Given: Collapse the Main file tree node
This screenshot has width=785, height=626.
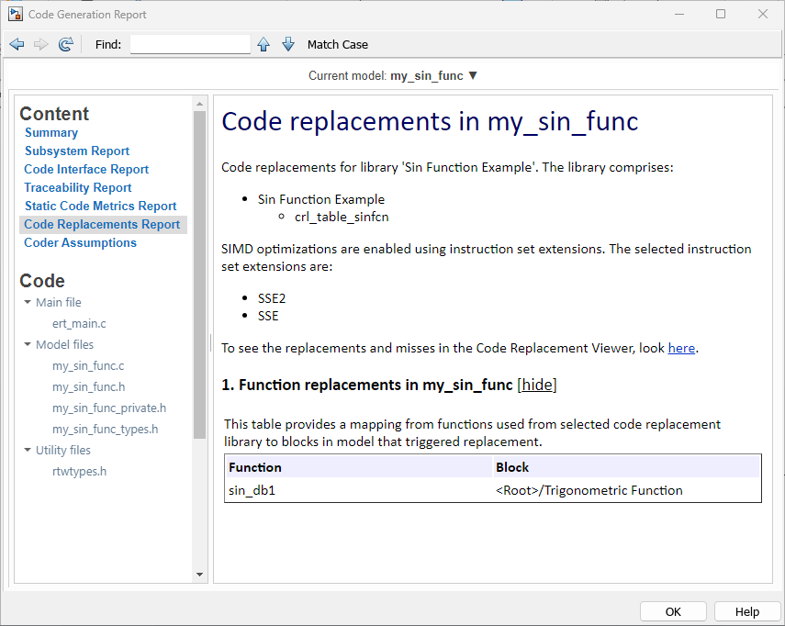Looking at the screenshot, I should (27, 302).
